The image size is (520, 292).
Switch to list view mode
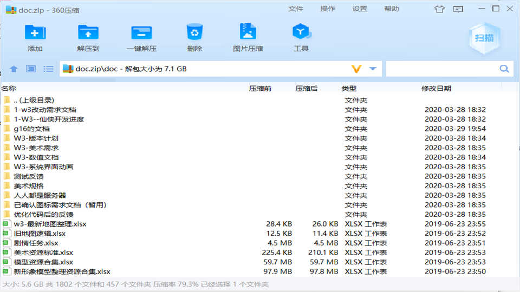tap(48, 69)
